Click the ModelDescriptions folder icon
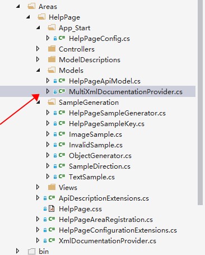This screenshot has width=205, height=255. pos(52,59)
